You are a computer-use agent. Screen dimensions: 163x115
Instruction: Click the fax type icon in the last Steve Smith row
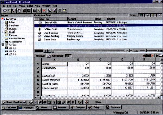click(x=40, y=39)
